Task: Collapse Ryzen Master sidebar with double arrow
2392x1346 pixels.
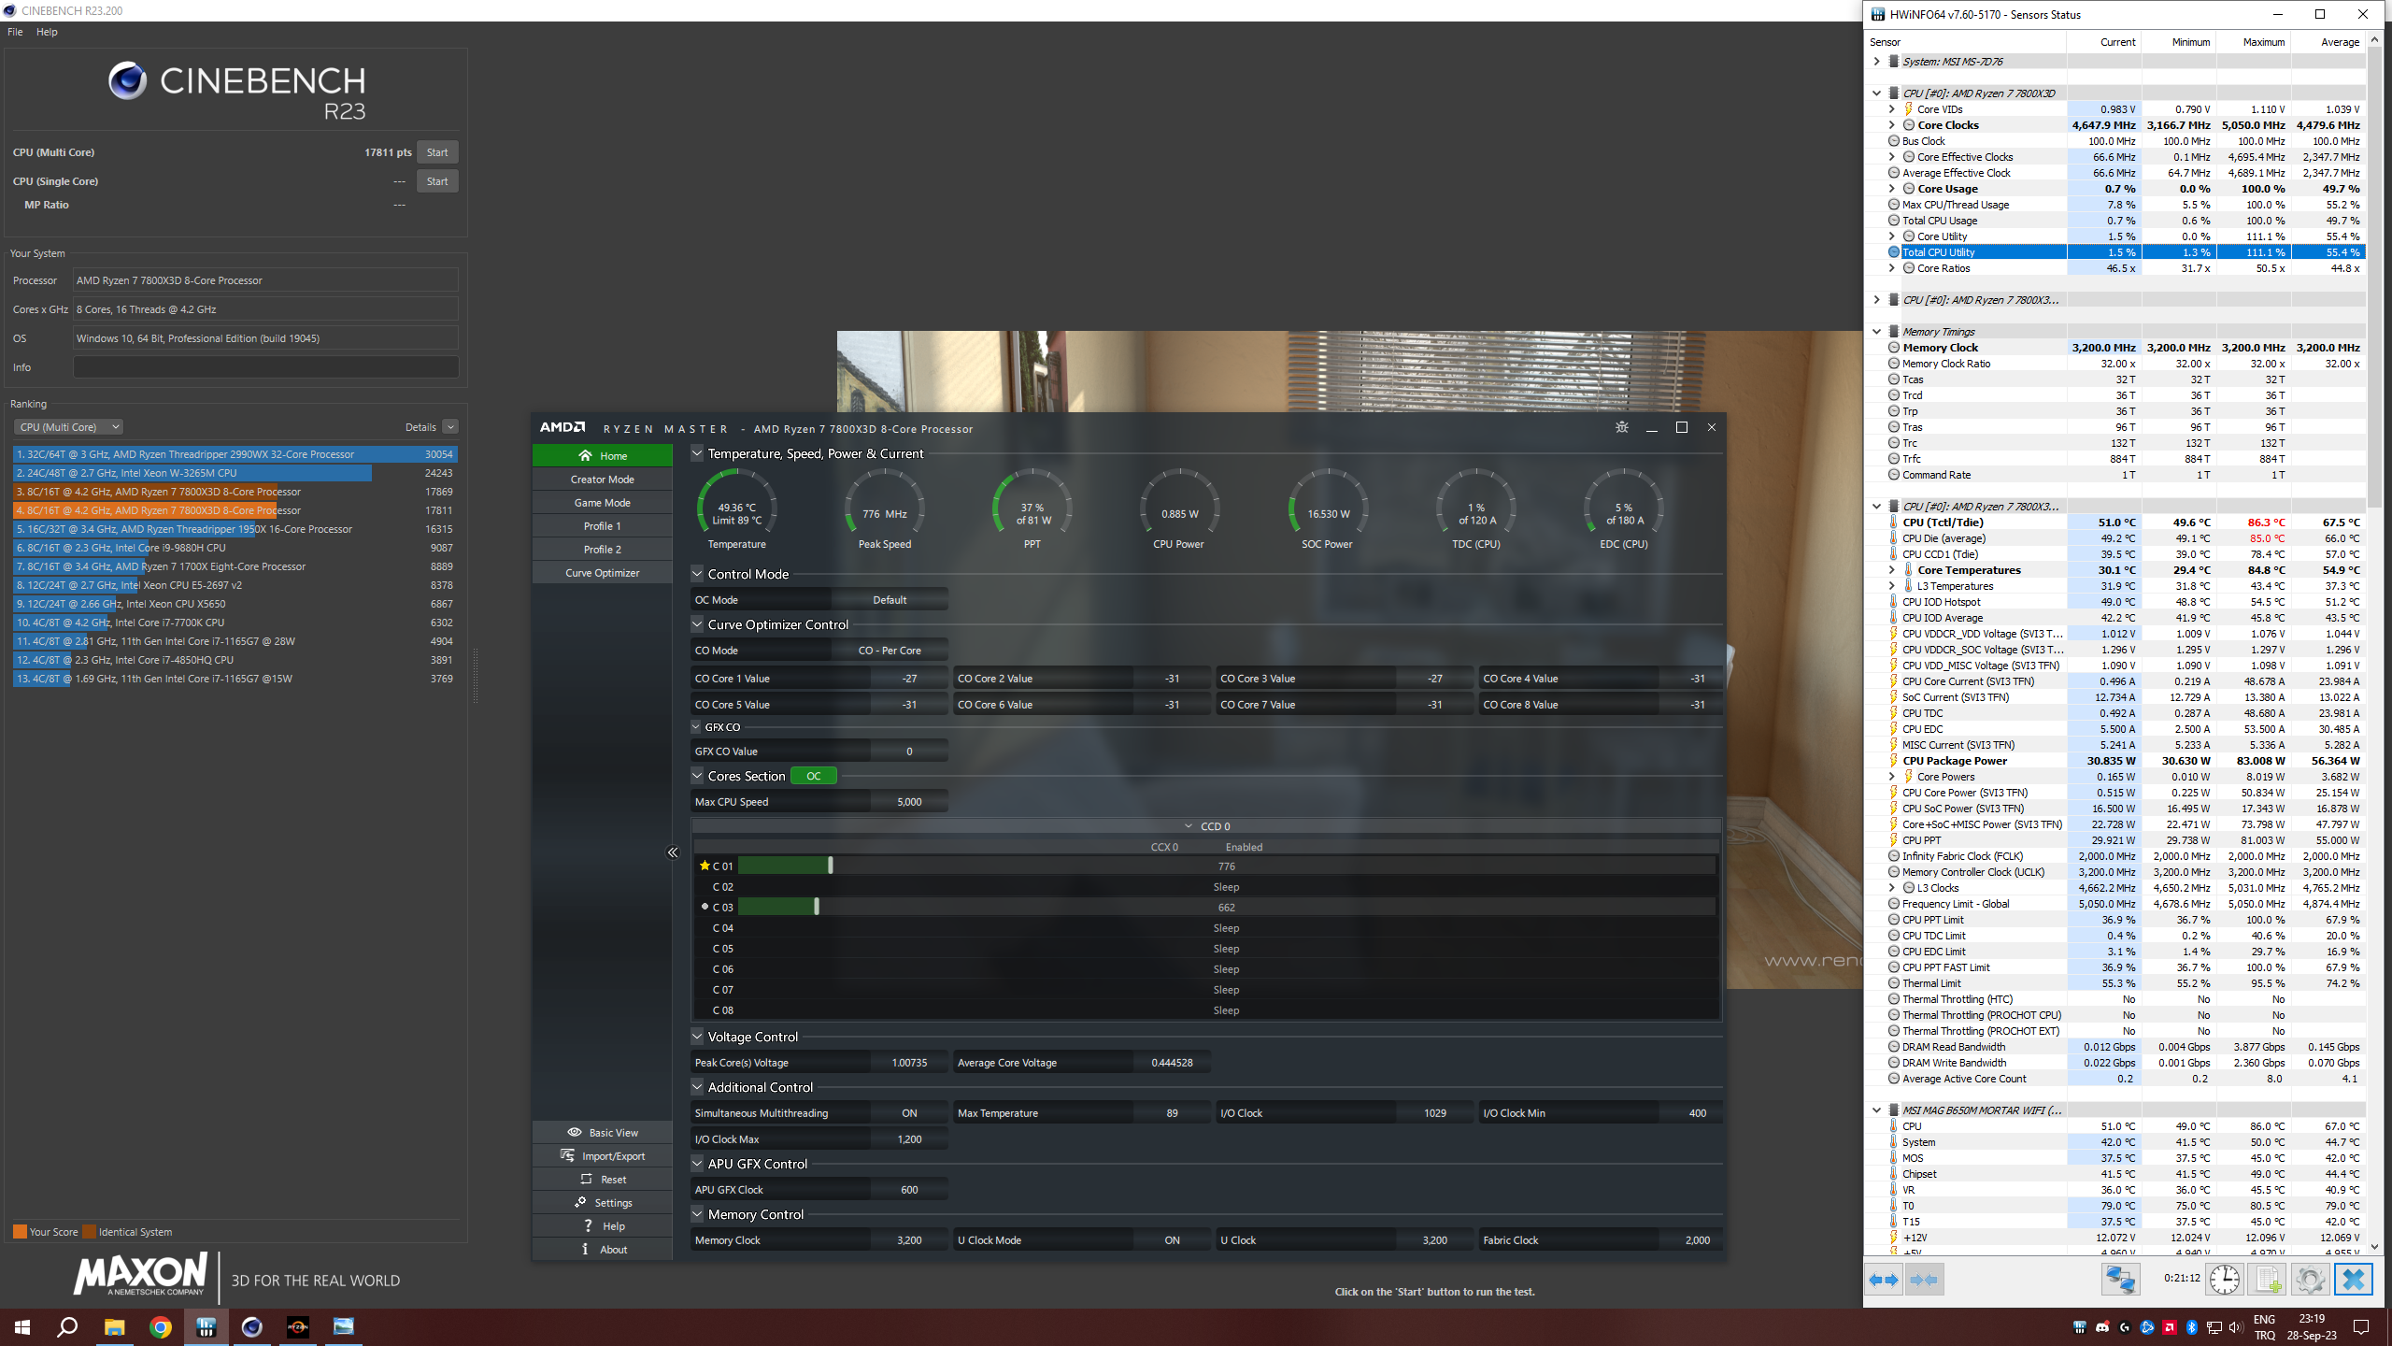Action: click(673, 852)
